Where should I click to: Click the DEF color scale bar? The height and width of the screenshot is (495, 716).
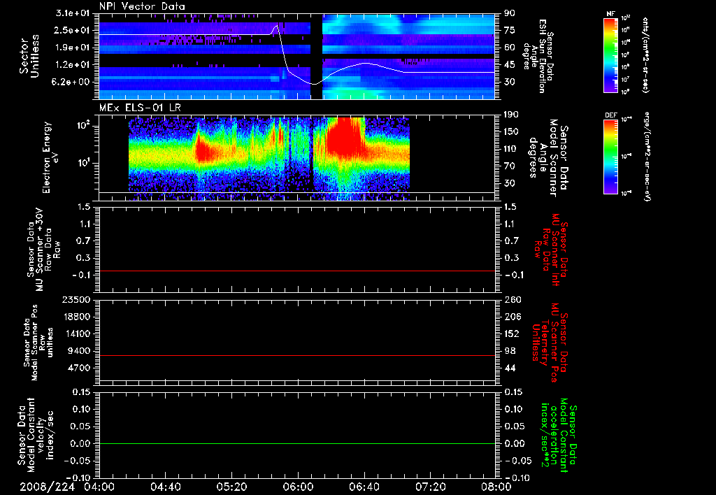click(610, 157)
